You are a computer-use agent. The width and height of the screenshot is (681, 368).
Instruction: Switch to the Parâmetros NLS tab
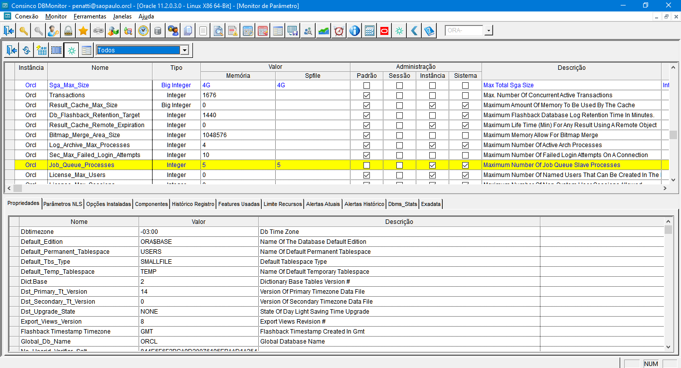pos(63,204)
